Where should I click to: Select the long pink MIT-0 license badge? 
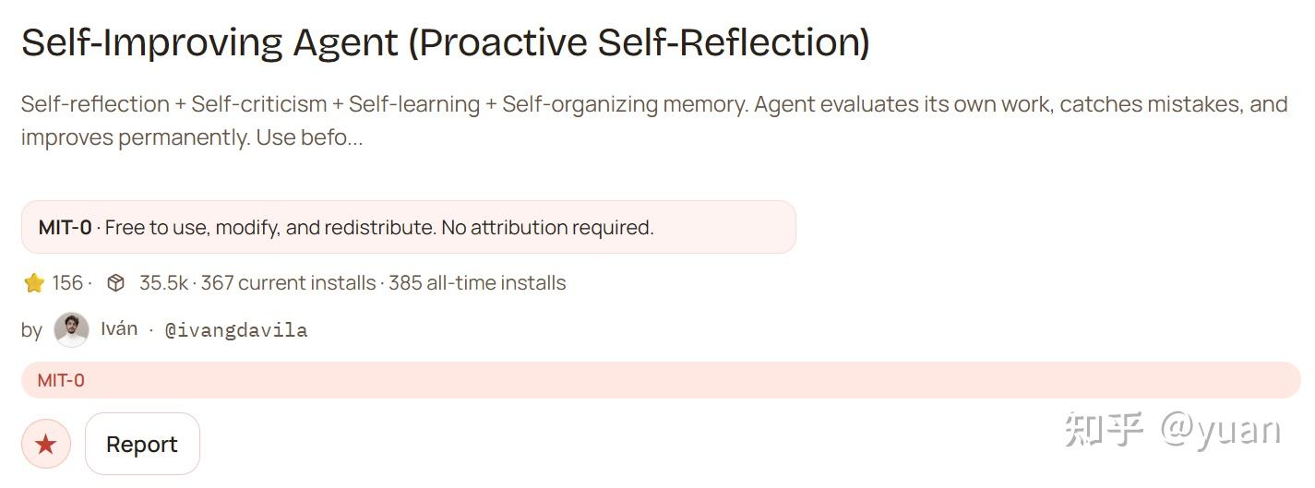click(660, 380)
